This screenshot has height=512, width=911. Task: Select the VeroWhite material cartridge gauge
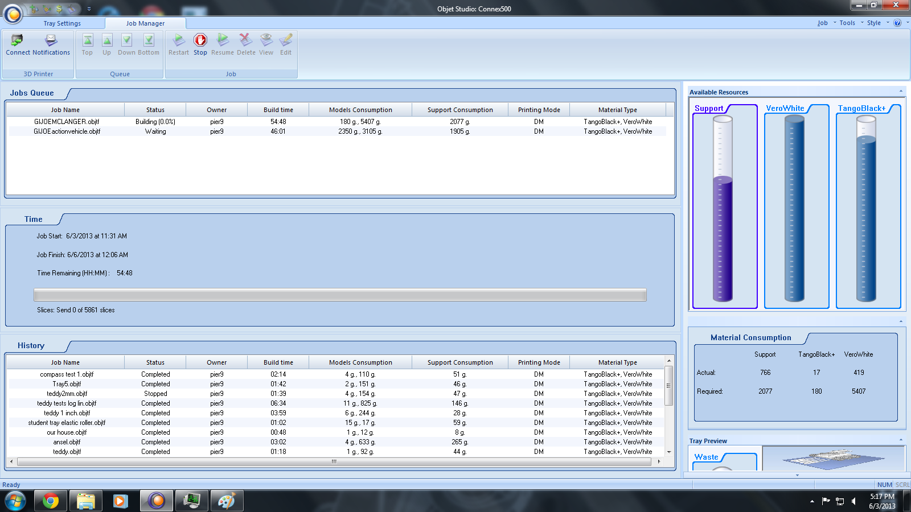coord(797,206)
